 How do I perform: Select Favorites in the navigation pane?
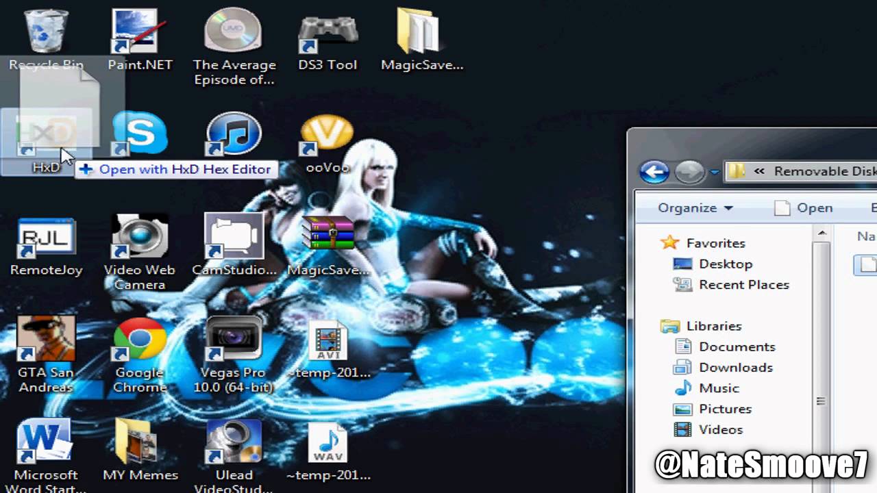point(703,243)
